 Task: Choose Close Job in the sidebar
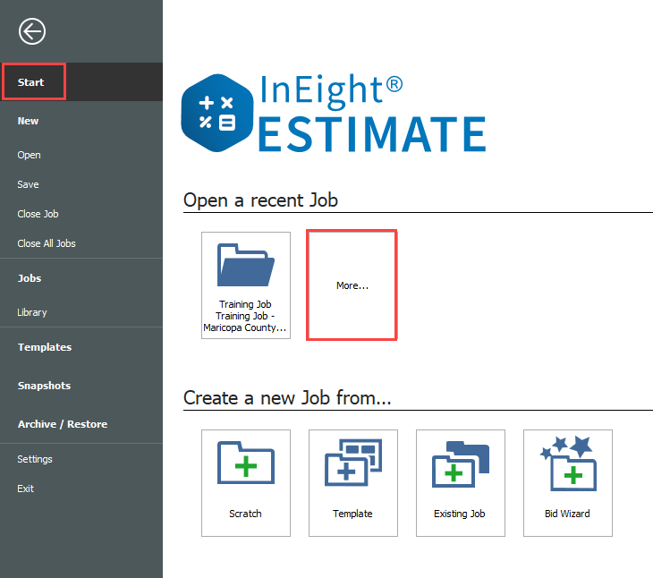coord(38,214)
